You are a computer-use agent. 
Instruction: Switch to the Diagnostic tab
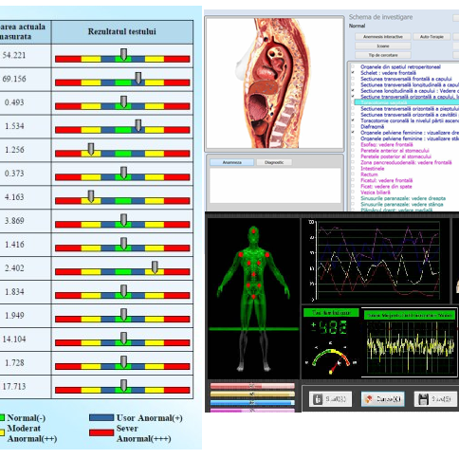tap(274, 162)
